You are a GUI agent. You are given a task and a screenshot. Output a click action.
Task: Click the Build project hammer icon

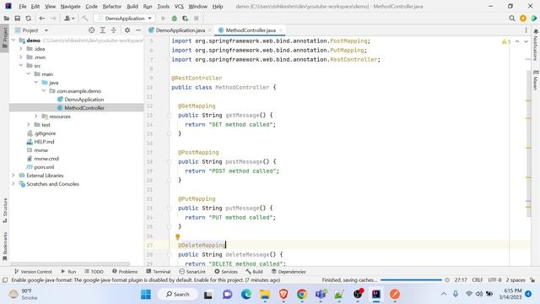point(84,19)
